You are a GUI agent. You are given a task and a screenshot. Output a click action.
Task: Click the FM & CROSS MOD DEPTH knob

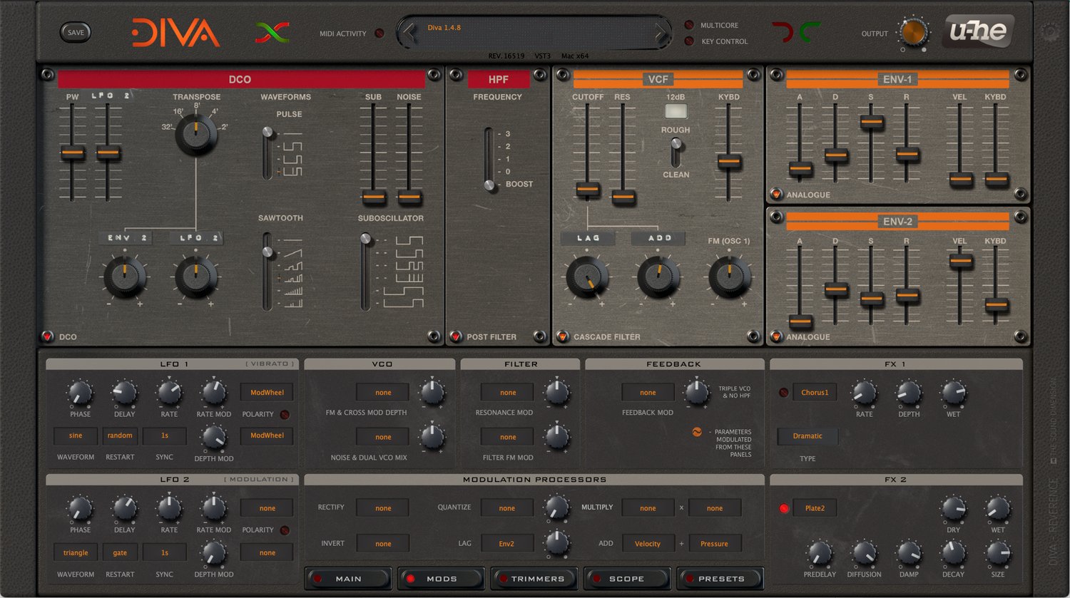[432, 393]
